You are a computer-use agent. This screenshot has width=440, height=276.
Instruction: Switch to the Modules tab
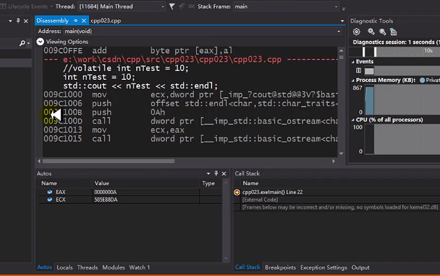coord(113,267)
